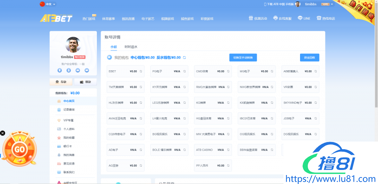The width and height of the screenshot is (378, 184).
Task: Open the 下载 ATB mobile download link
Action: [279, 4]
